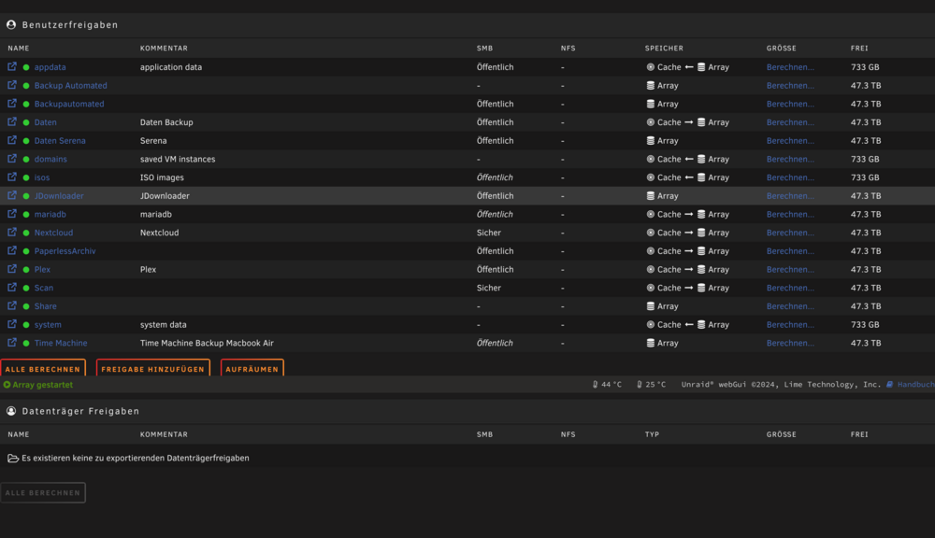Image resolution: width=935 pixels, height=538 pixels.
Task: Click the 'Array gestartet' status text
Action: coord(42,385)
